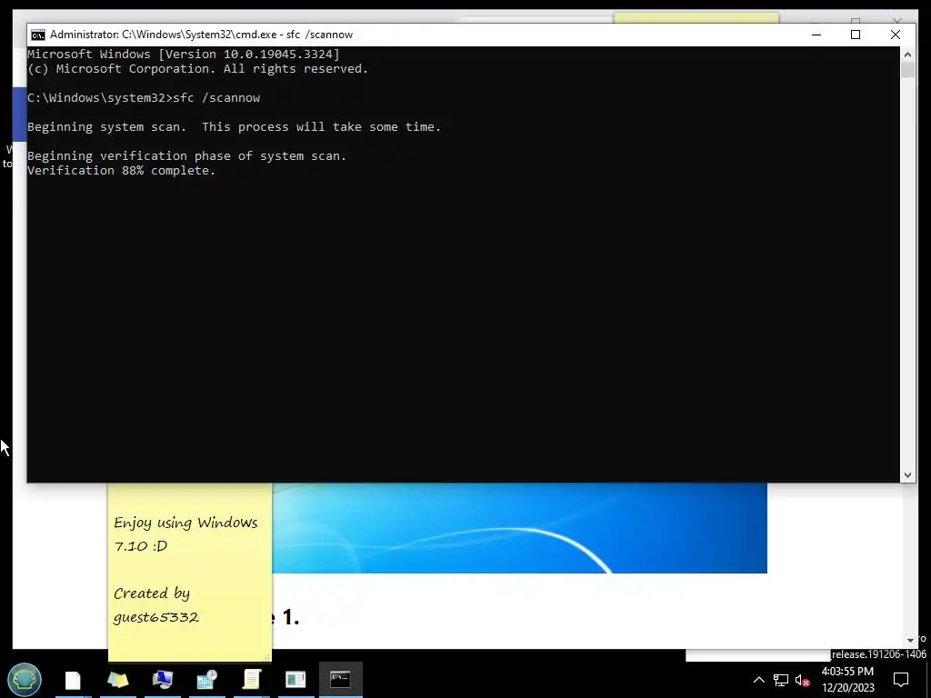Minimize the Administrator cmd.exe window
931x698 pixels.
point(816,35)
